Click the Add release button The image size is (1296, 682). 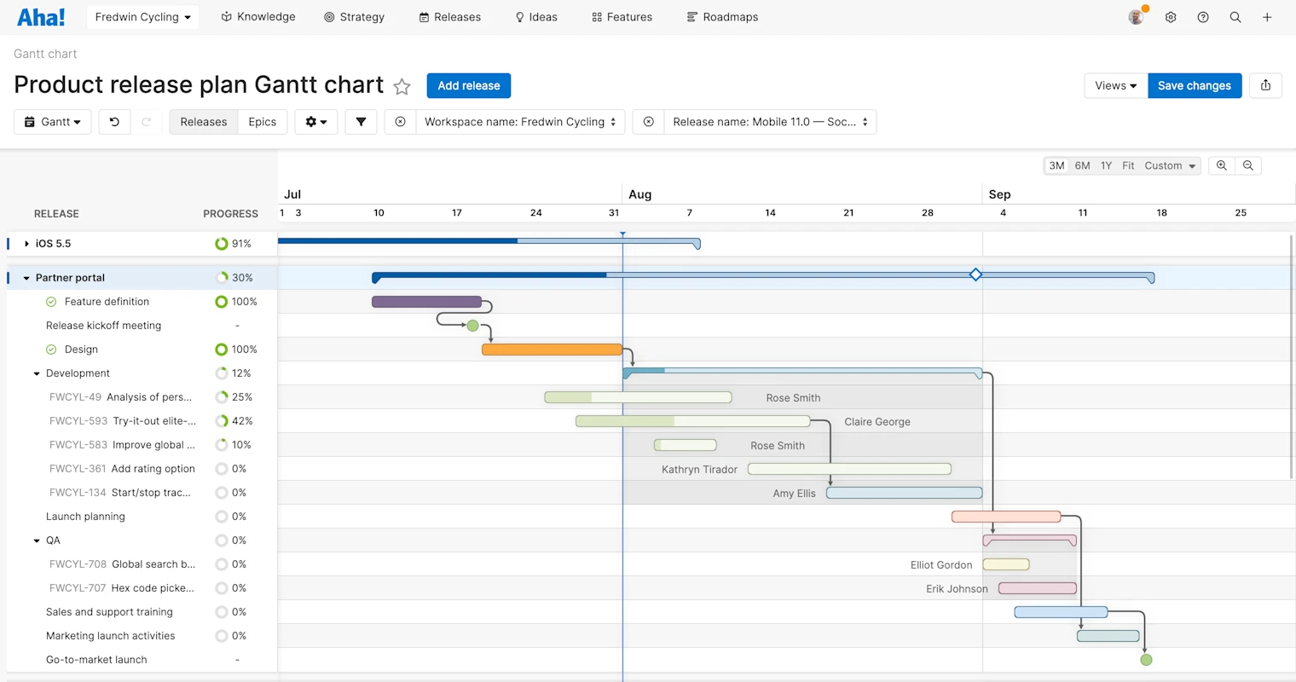tap(468, 85)
